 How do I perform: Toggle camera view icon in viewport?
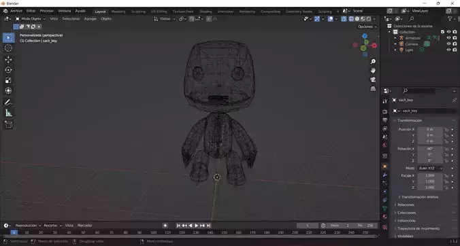coord(373,80)
